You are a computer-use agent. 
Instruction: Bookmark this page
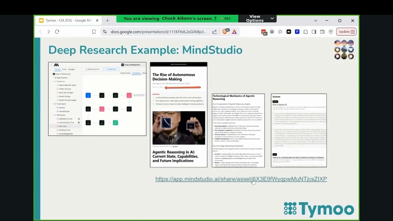(x=94, y=32)
